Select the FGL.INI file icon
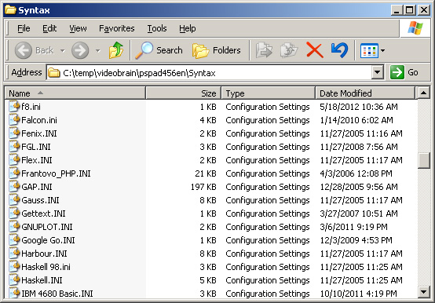435x303 pixels. pos(14,146)
